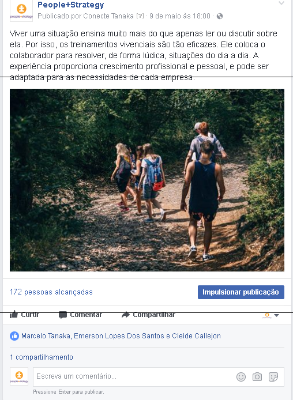Click the 'Impulsionar publicação' button

[241, 292]
